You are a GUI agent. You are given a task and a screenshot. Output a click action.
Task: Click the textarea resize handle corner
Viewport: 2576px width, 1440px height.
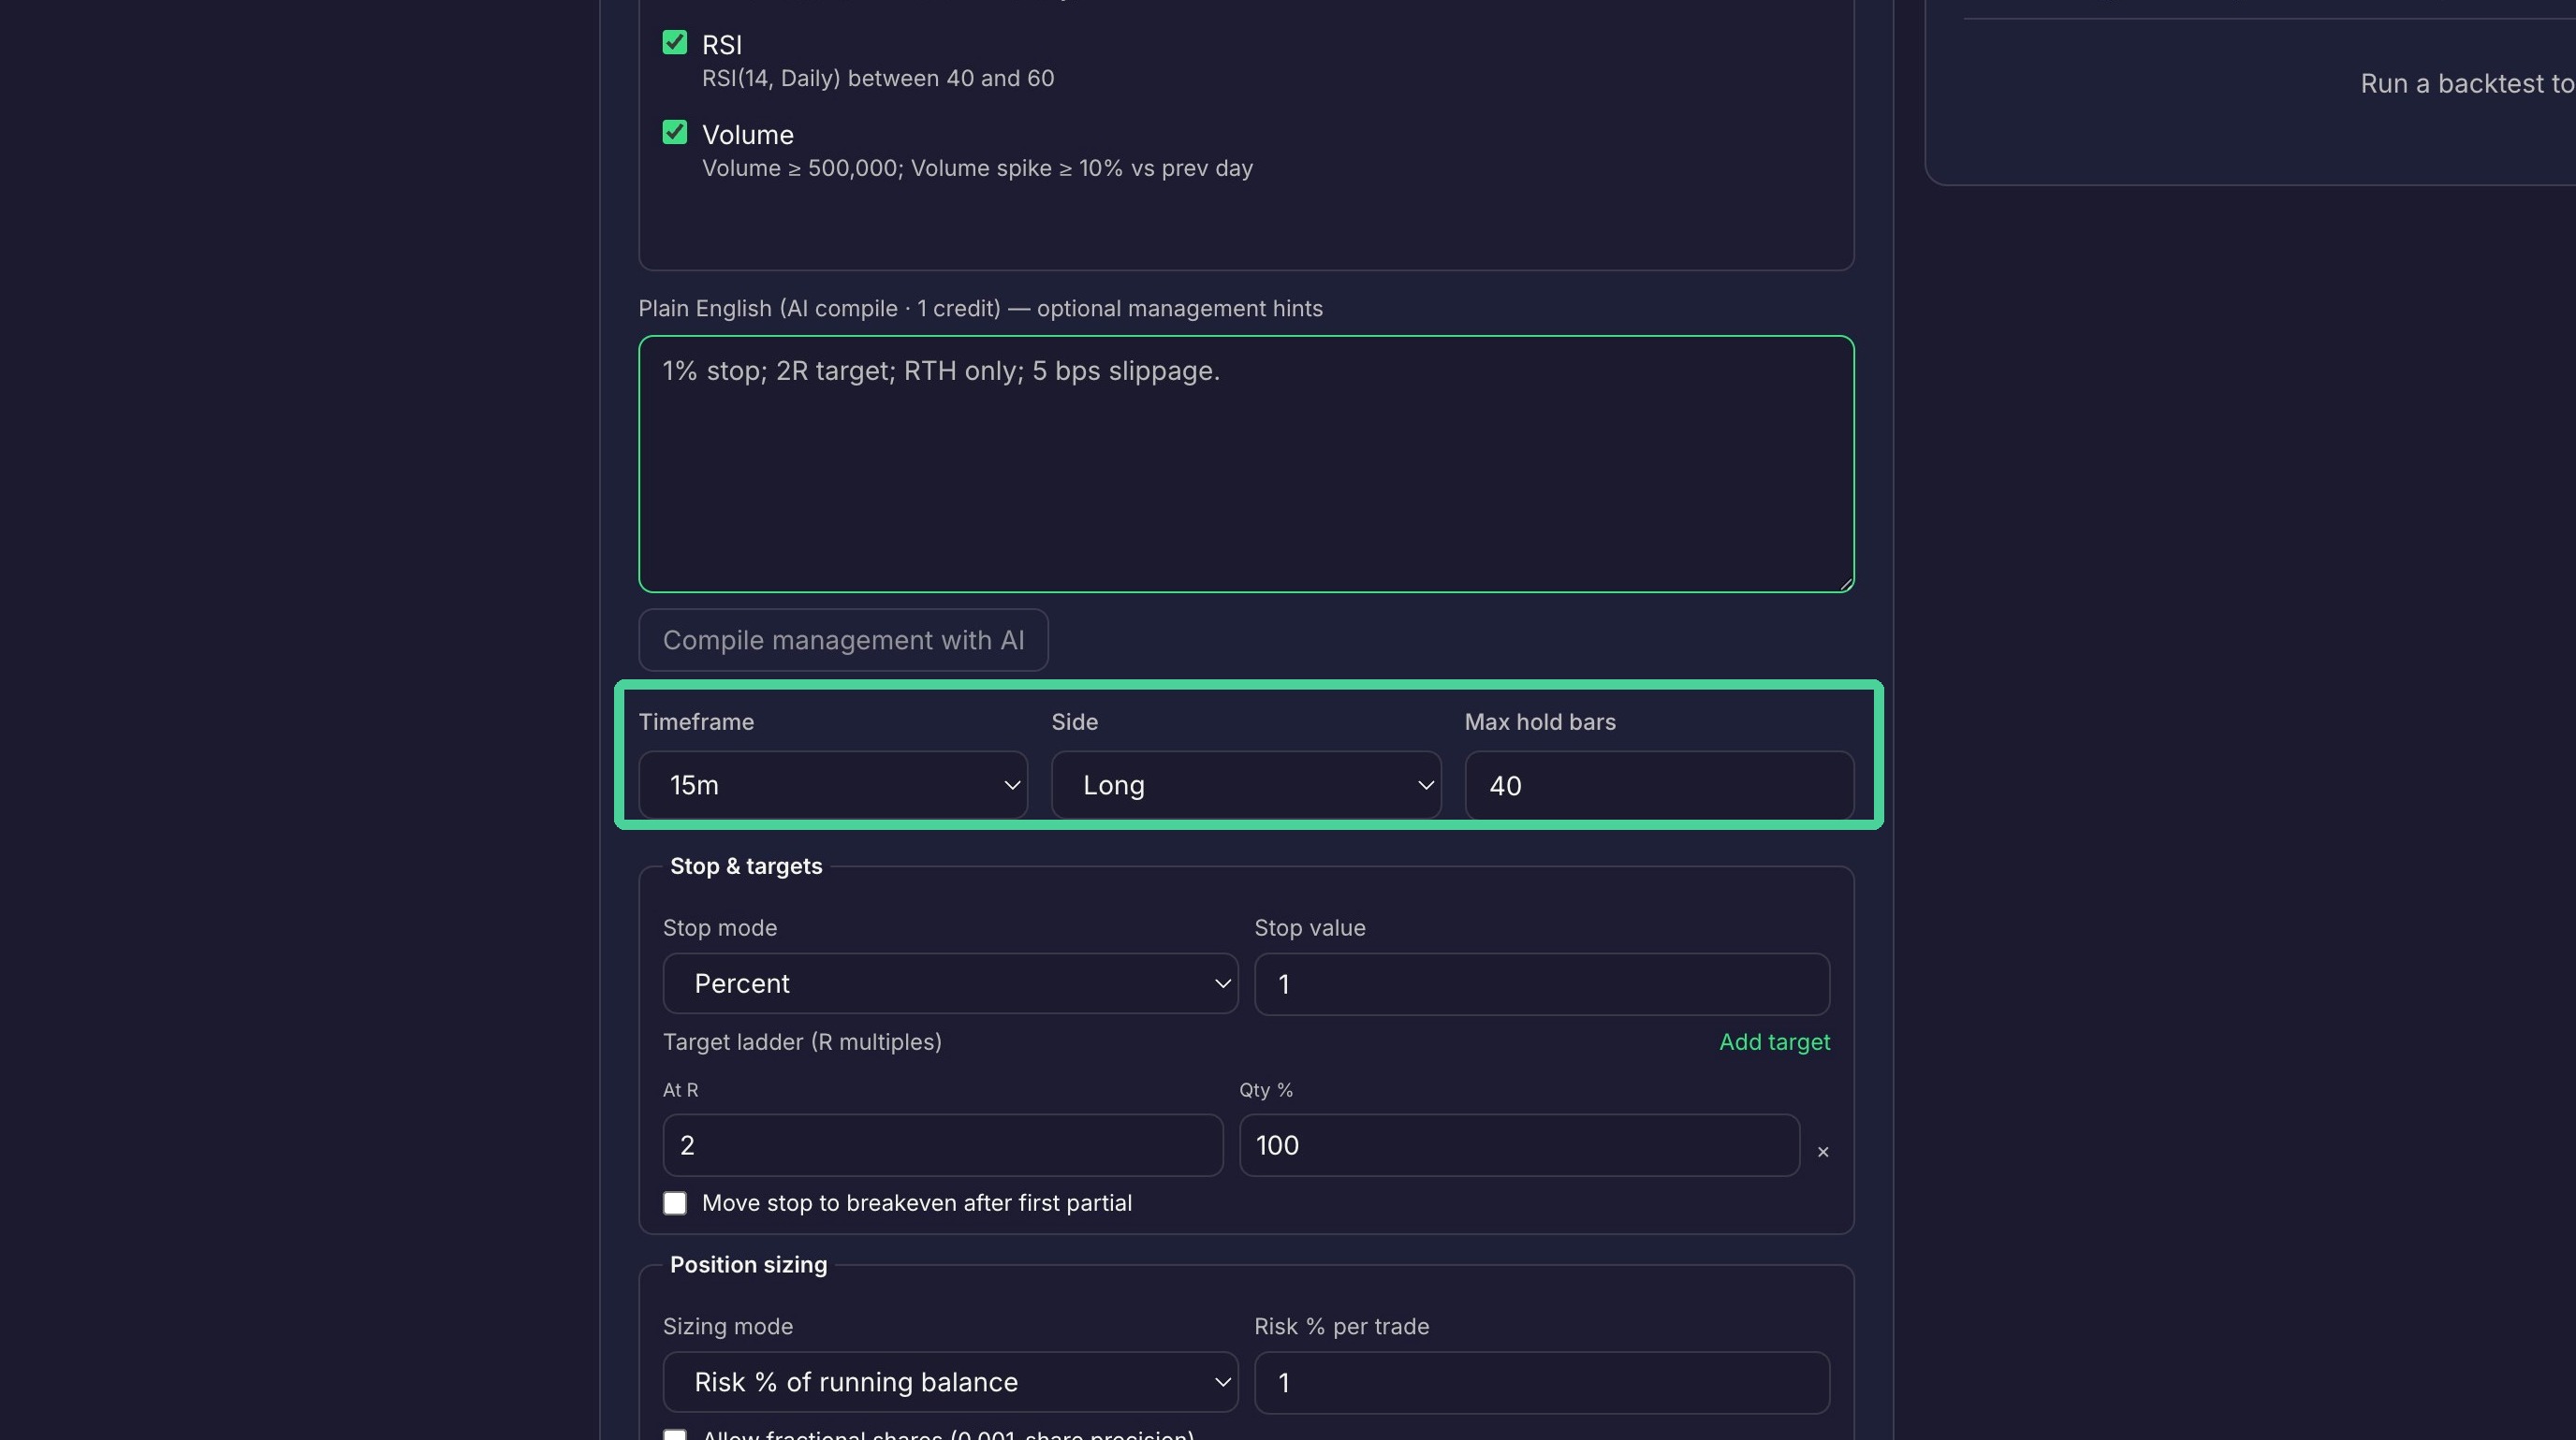[1845, 583]
